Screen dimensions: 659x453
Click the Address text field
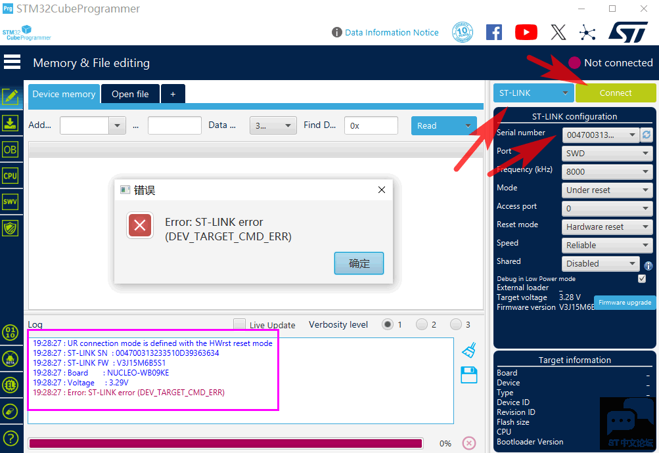(x=85, y=125)
